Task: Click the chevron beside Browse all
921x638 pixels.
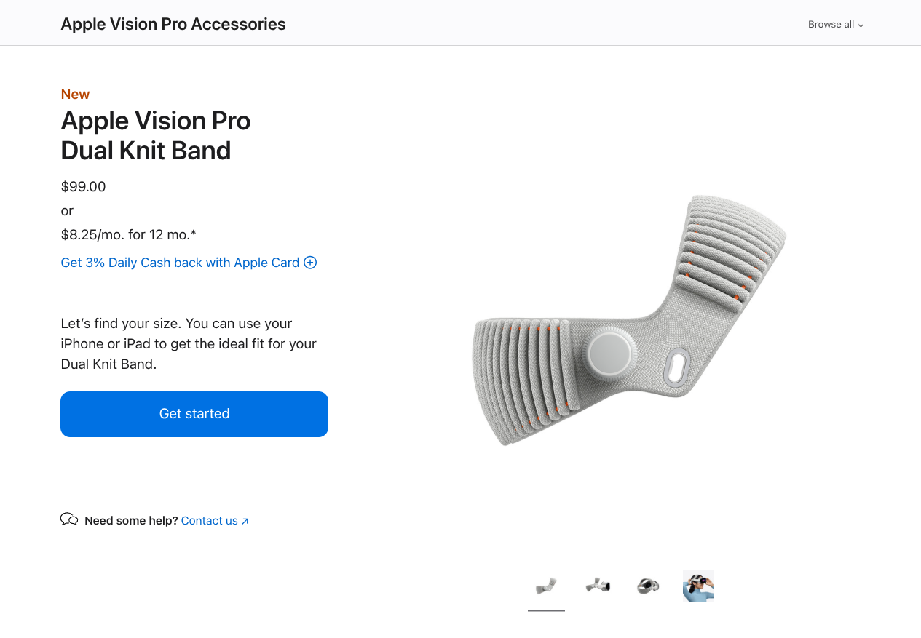Action: (x=861, y=25)
